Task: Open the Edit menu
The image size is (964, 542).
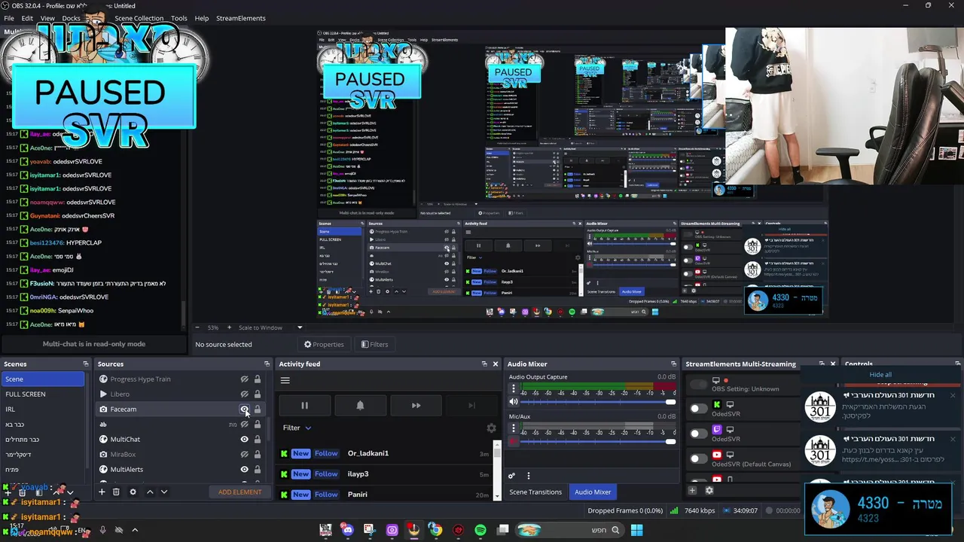Action: click(27, 18)
